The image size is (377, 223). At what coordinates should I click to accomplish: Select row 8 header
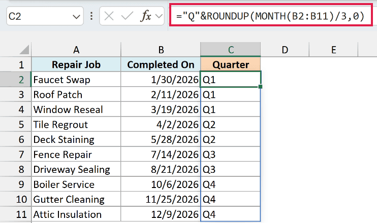coord(16,169)
